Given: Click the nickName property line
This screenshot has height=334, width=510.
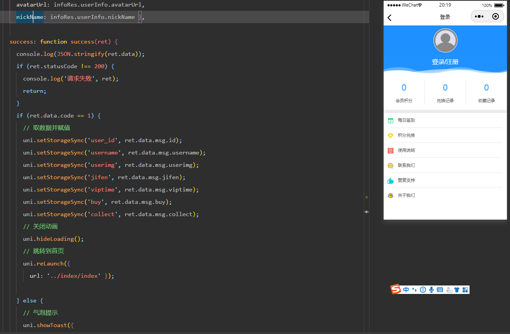Looking at the screenshot, I should coord(81,17).
